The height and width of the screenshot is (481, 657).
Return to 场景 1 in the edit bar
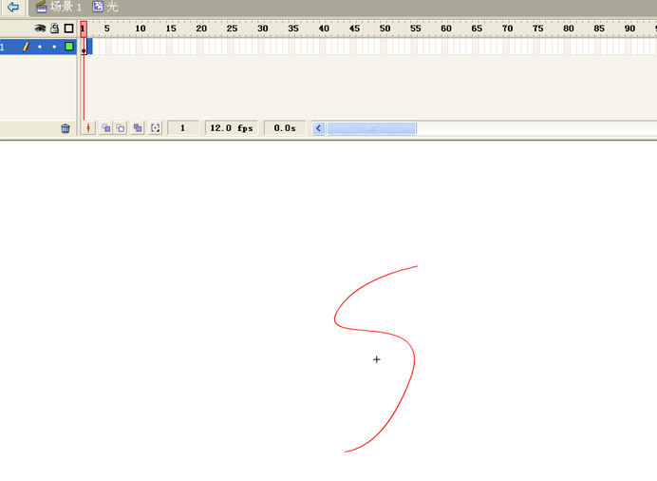[x=59, y=7]
